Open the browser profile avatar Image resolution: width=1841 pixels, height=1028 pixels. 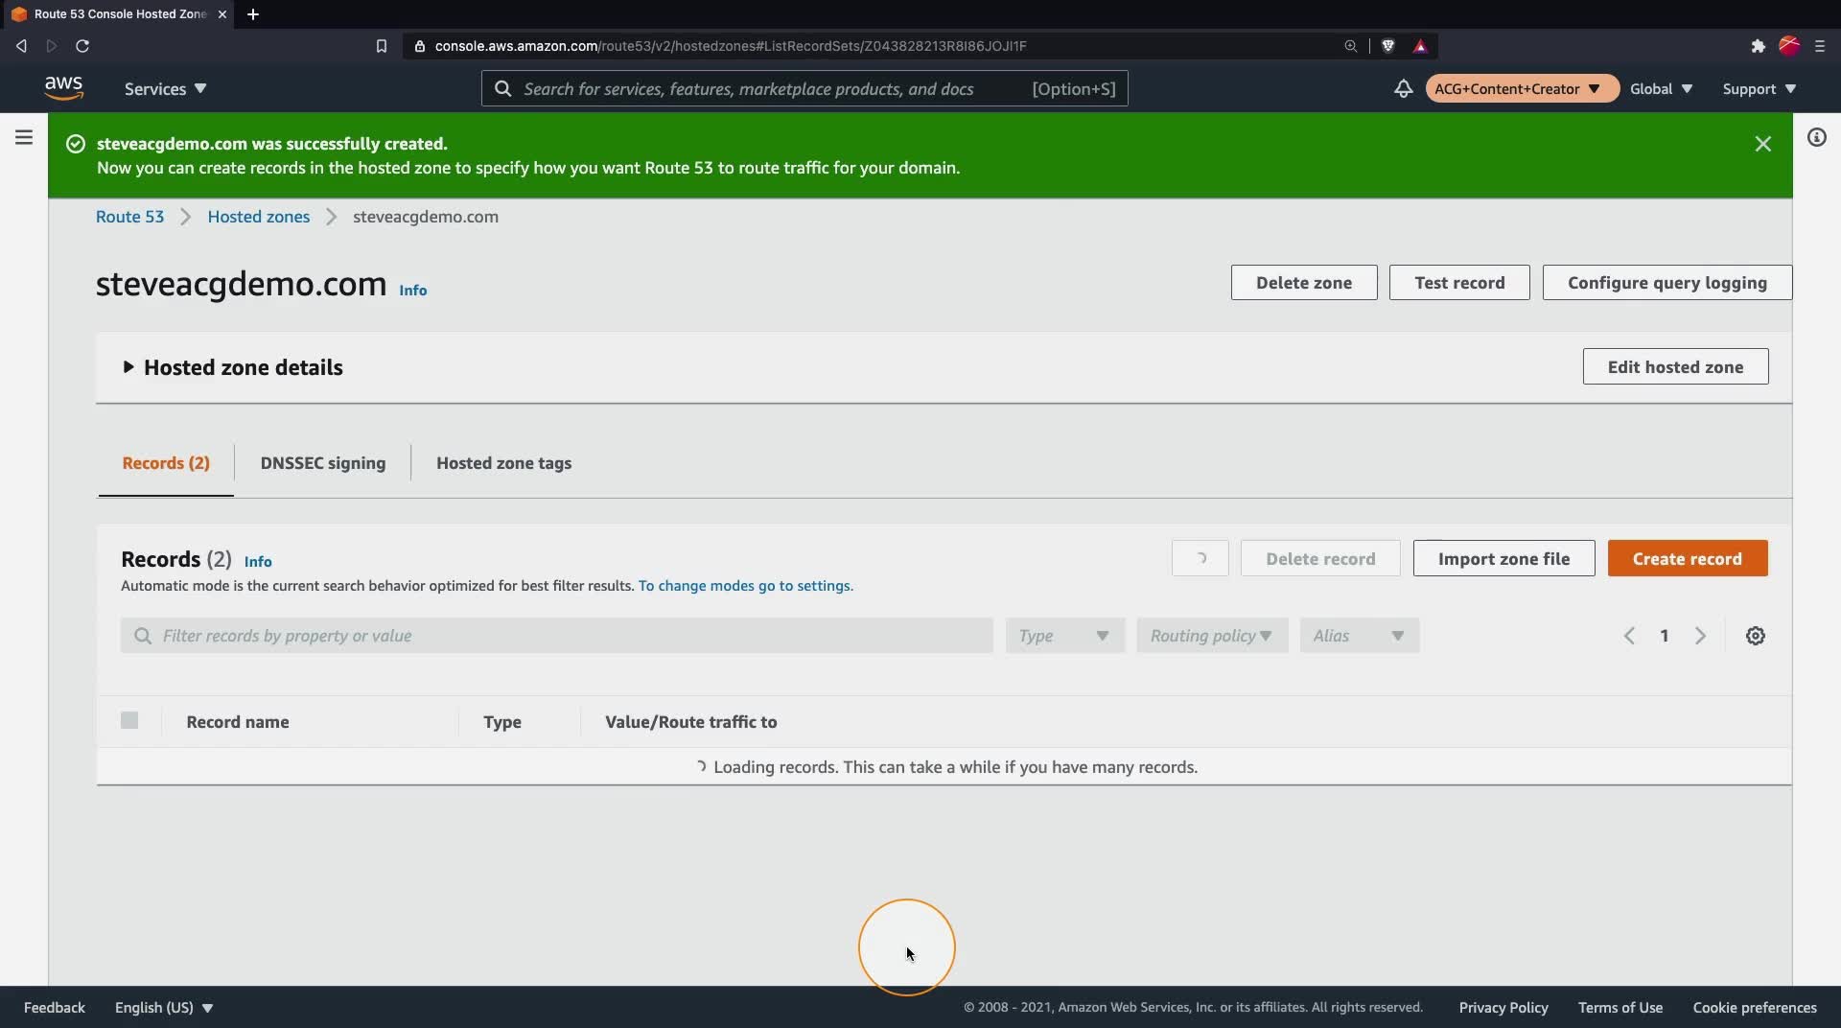[x=1789, y=45]
